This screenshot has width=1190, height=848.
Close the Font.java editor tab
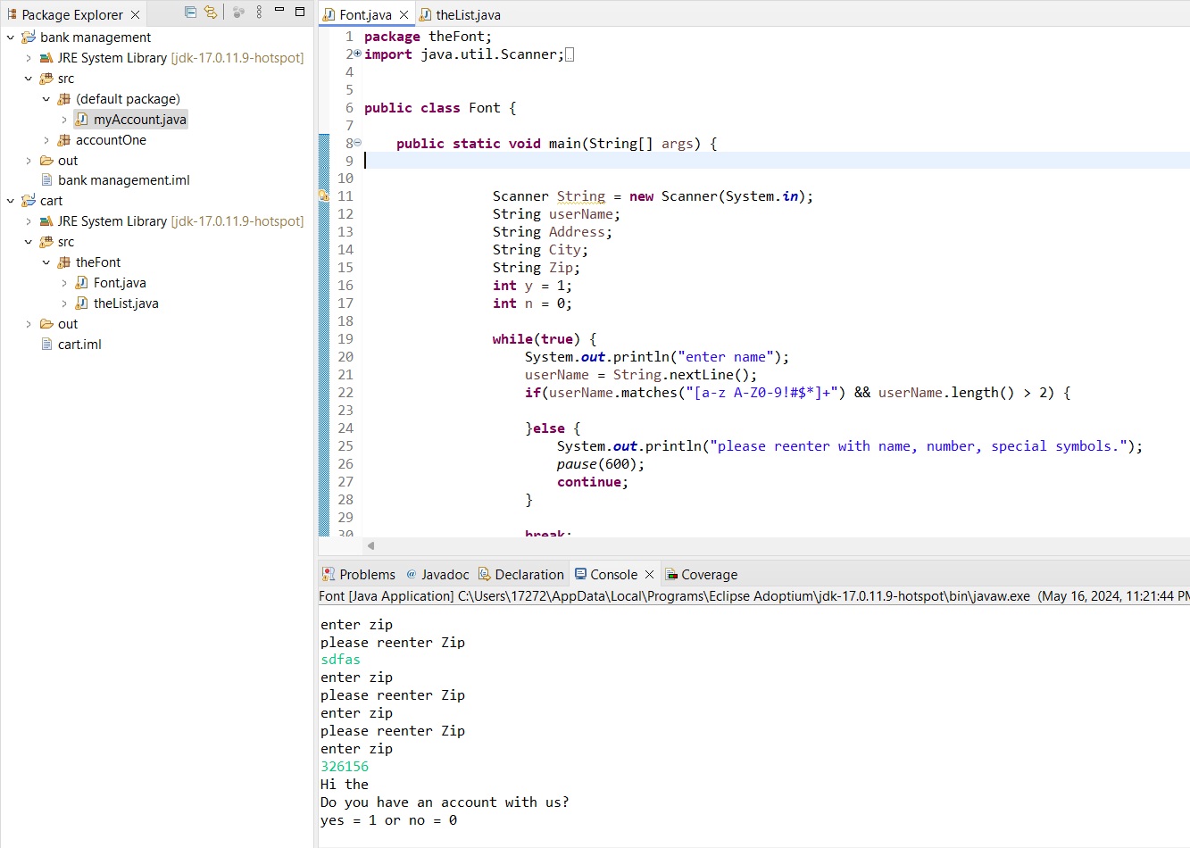click(x=404, y=15)
